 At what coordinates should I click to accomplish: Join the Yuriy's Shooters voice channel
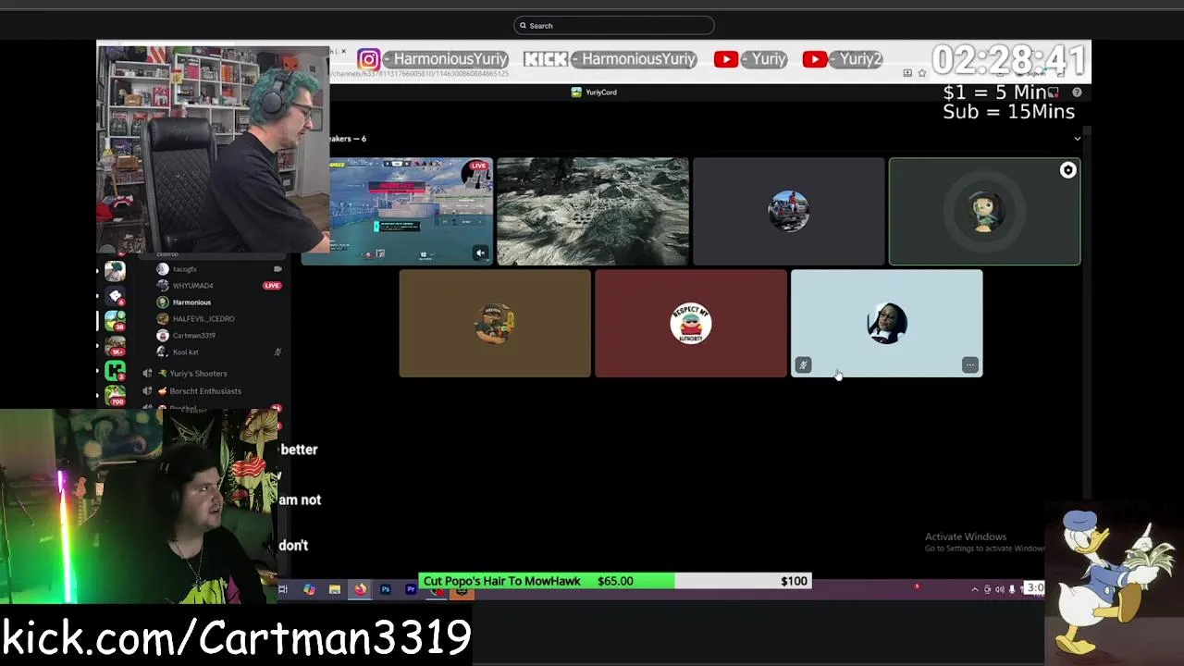click(x=198, y=374)
